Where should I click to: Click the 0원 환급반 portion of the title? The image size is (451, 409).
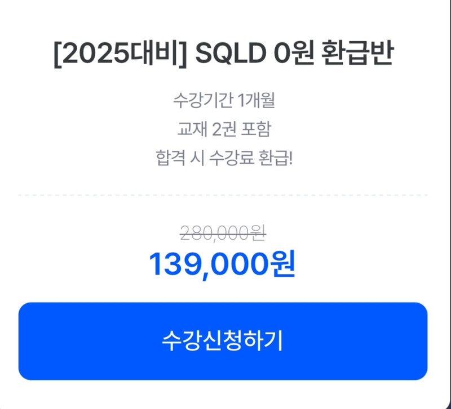point(335,53)
